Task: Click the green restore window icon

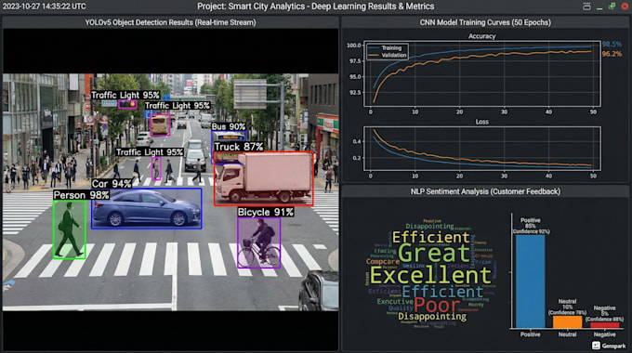Action: click(x=612, y=7)
